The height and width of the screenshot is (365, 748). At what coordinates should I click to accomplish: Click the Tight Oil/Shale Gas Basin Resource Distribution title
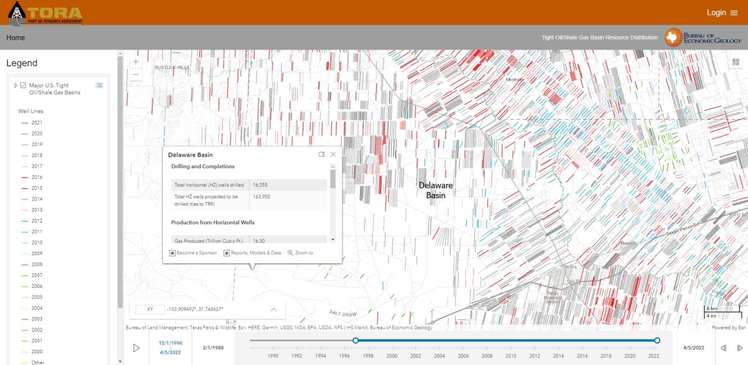coord(600,37)
